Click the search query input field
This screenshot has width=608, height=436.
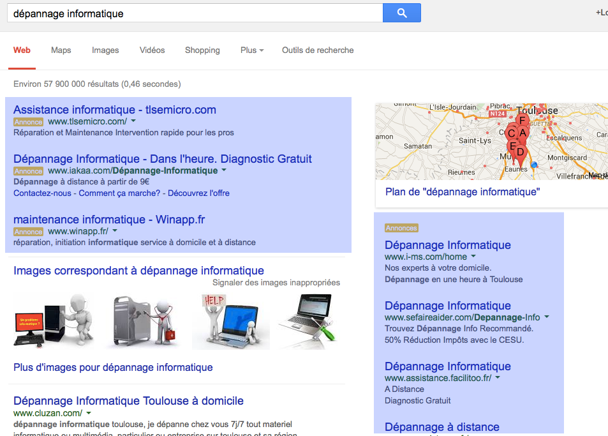click(195, 13)
